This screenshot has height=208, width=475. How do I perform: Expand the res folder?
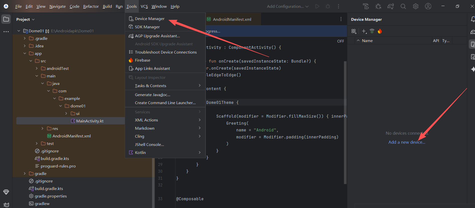point(42,129)
